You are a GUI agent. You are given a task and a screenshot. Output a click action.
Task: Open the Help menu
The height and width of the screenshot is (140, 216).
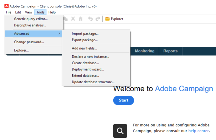pos(52,12)
